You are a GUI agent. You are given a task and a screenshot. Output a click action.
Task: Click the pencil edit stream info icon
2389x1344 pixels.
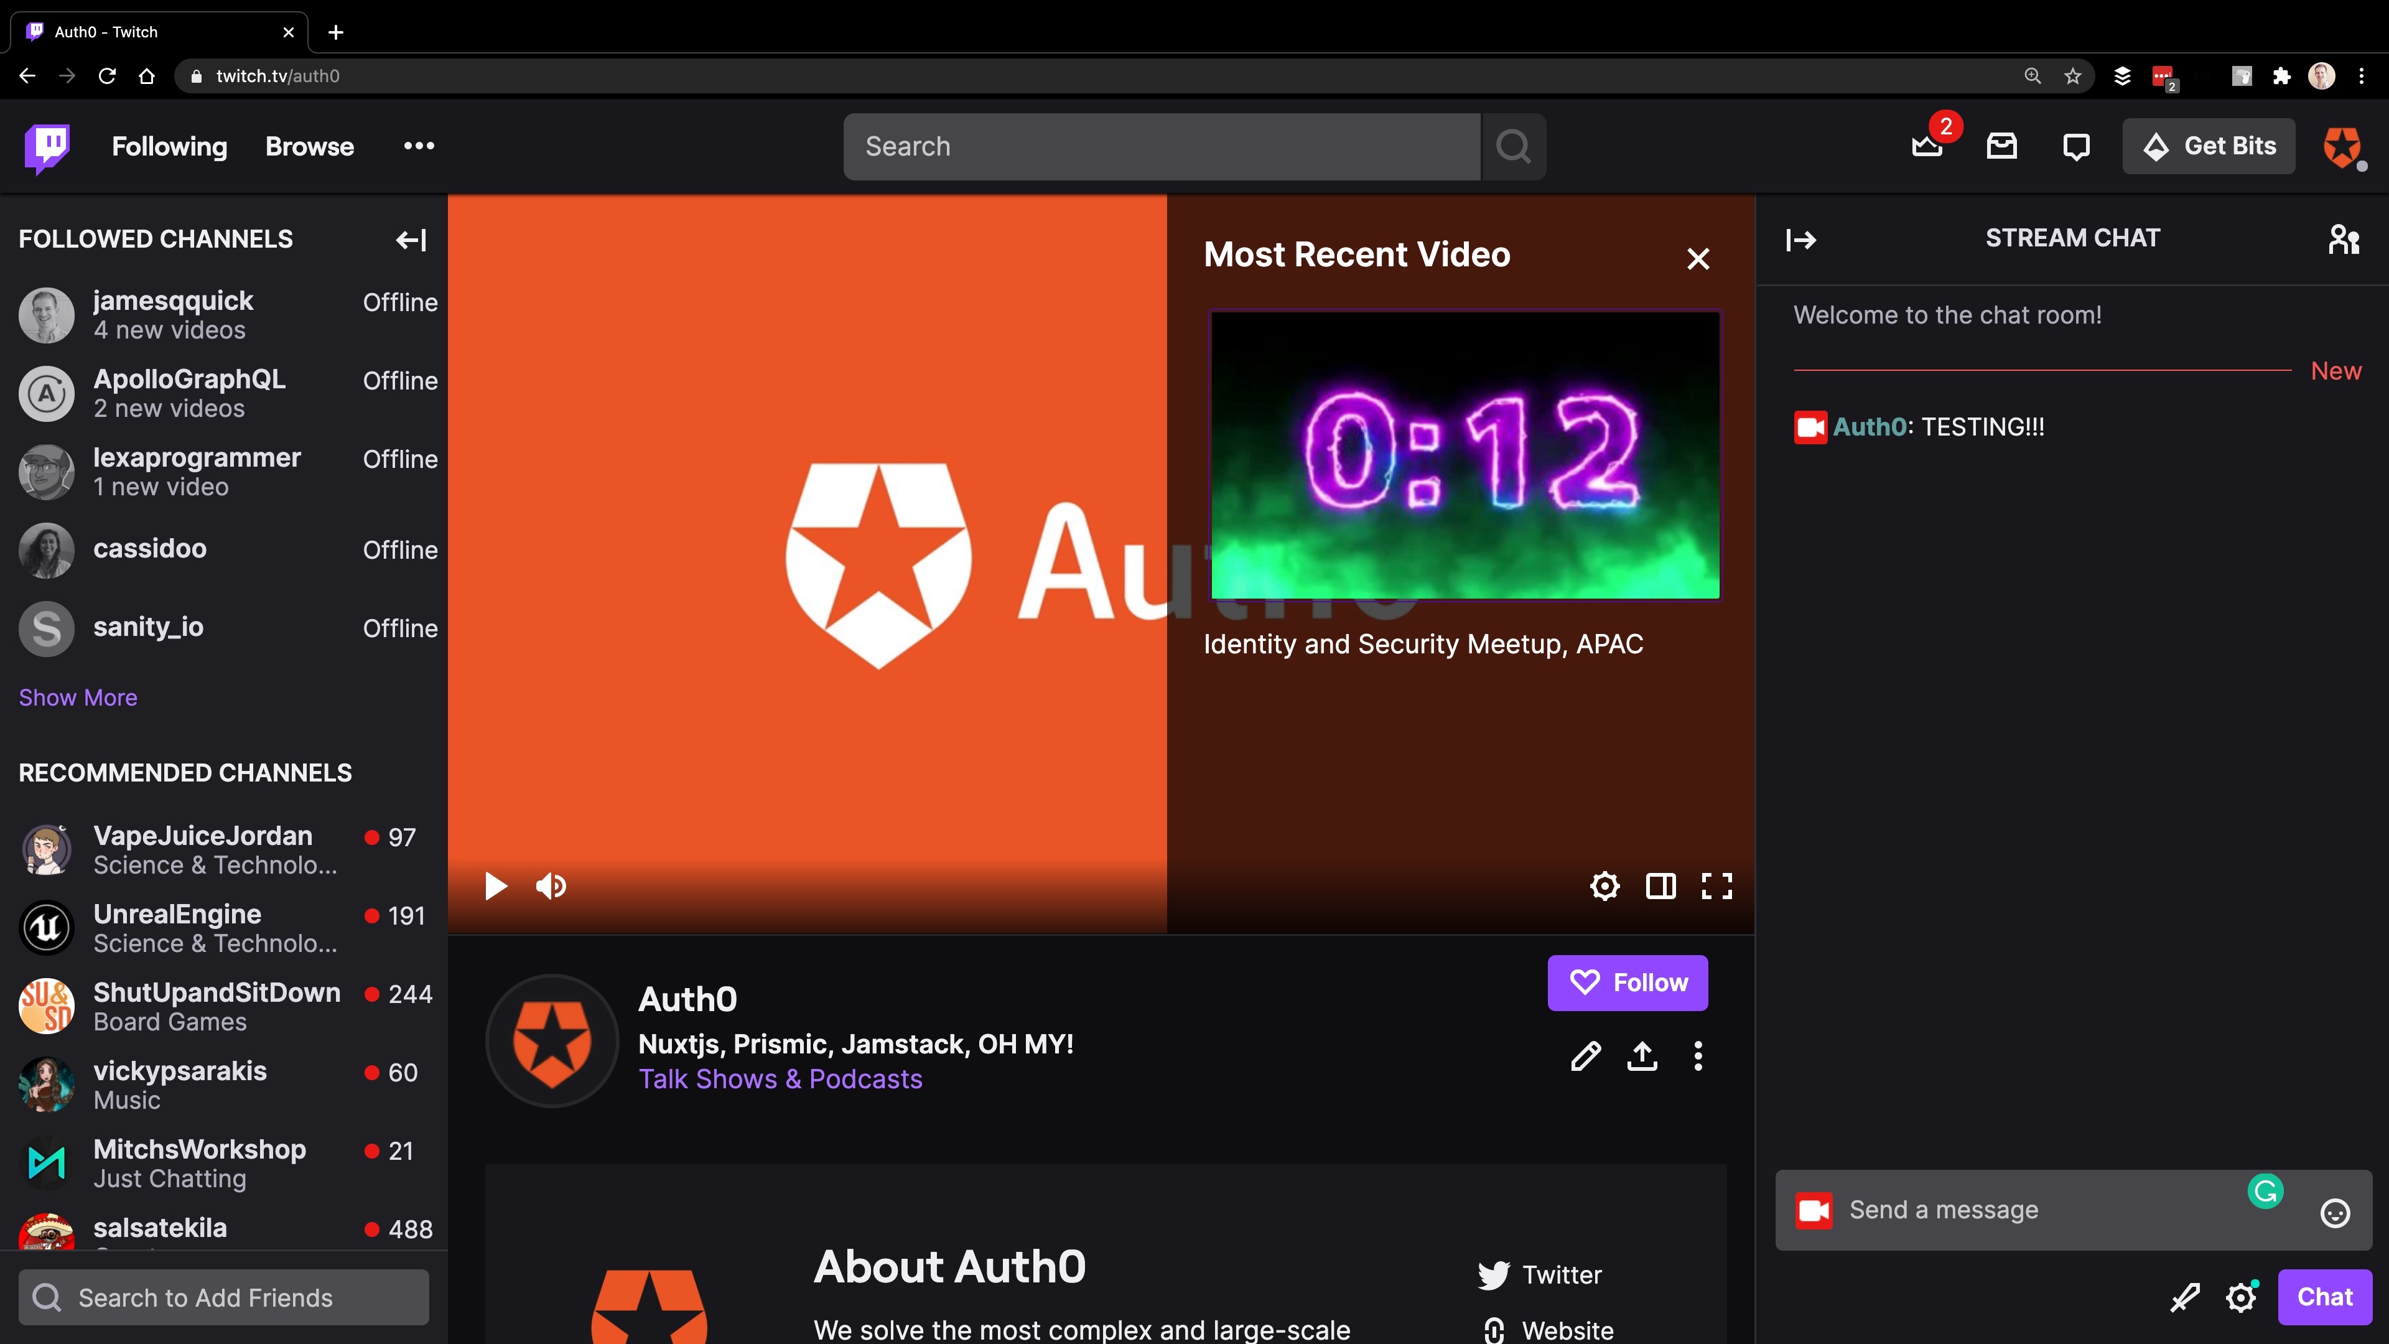pyautogui.click(x=1586, y=1055)
